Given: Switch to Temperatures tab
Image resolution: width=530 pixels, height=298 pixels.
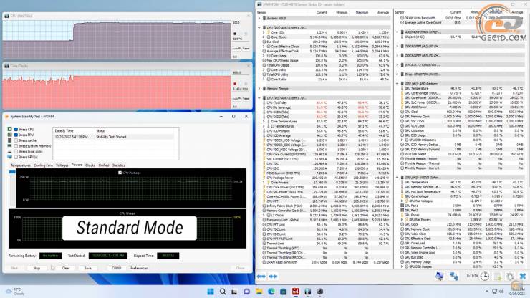Looking at the screenshot, I should tap(21, 165).
